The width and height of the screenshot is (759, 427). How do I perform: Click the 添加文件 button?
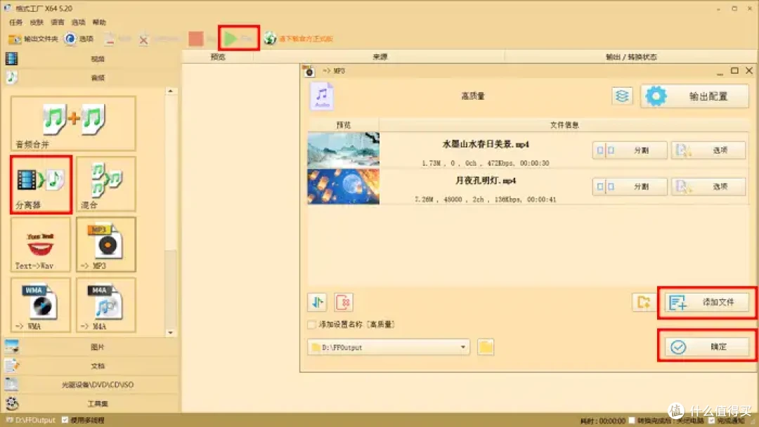pyautogui.click(x=707, y=302)
